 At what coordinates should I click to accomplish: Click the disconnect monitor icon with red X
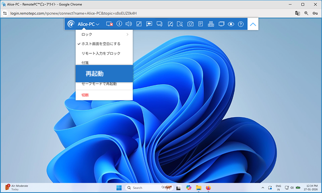click(109, 24)
